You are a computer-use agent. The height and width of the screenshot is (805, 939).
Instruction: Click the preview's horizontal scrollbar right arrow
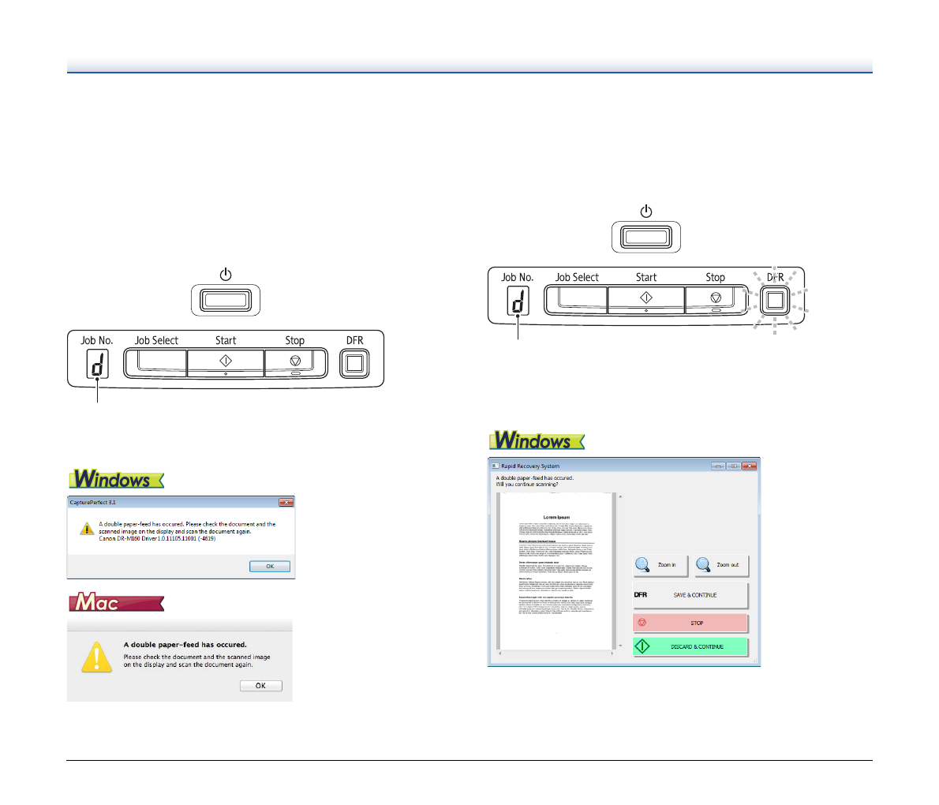612,654
